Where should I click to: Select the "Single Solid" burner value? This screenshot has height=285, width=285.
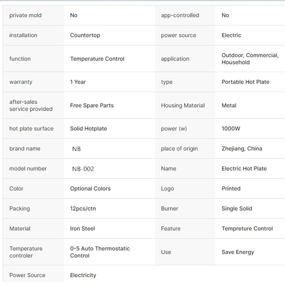(x=237, y=208)
